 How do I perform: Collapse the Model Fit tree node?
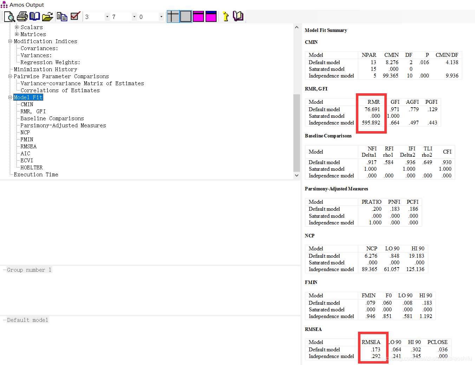pos(10,97)
